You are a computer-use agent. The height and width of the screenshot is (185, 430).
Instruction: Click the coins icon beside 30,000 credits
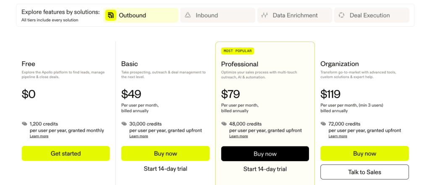click(124, 124)
